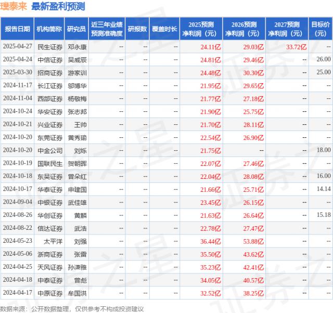The image size is (333, 313).
Task: Click 招商证券 target price 25.00
Action: coord(323,72)
